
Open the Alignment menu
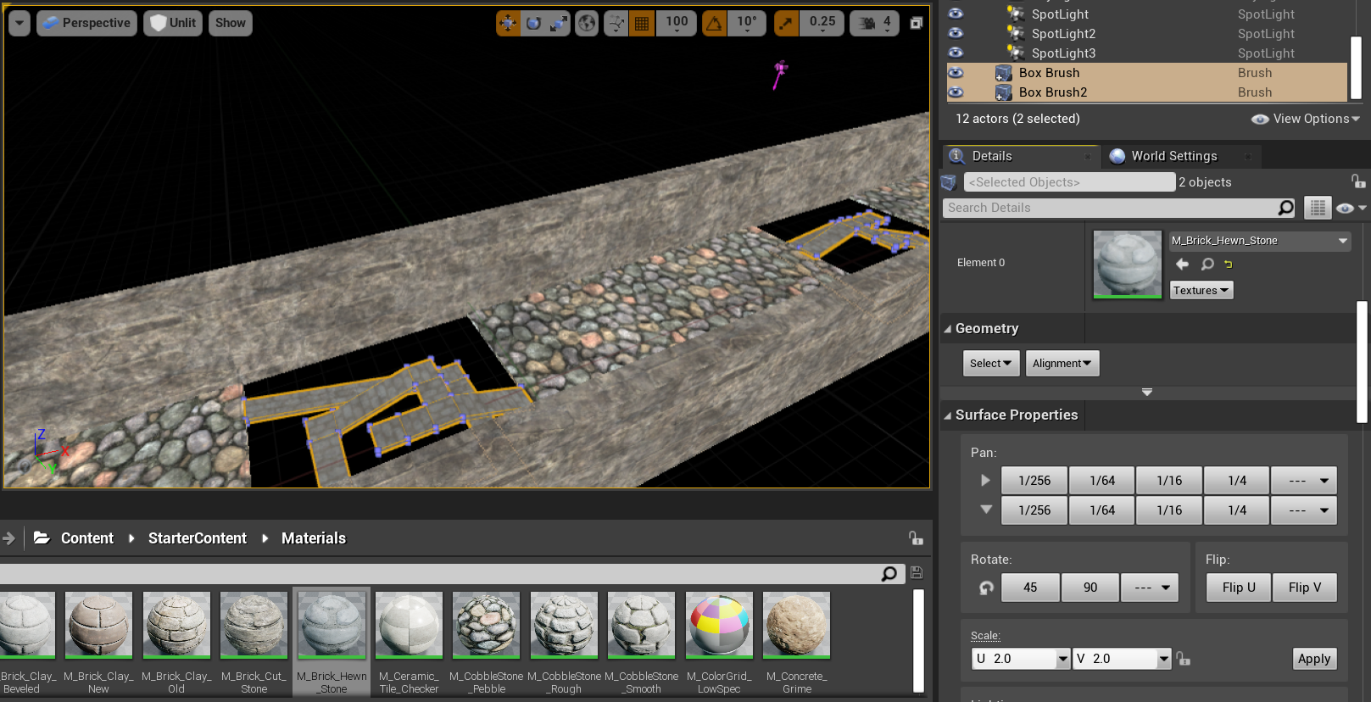[x=1062, y=363]
